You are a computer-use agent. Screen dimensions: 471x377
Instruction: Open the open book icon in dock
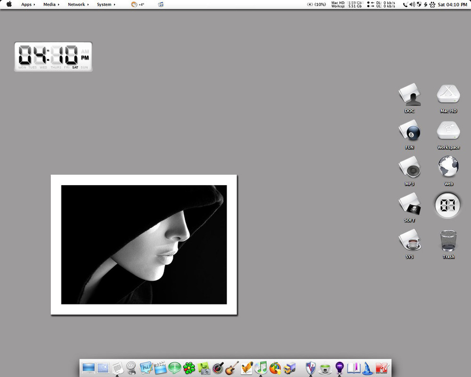pos(354,368)
